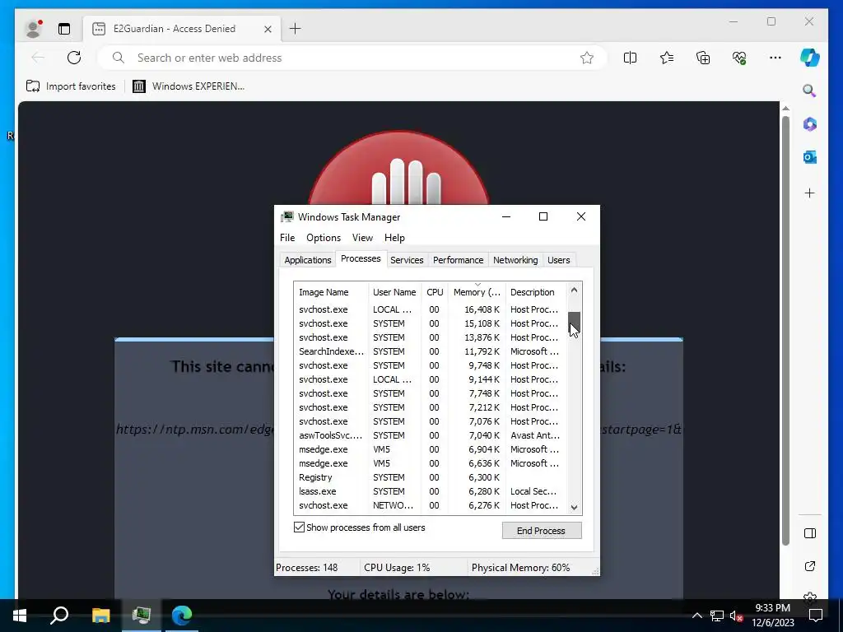
Task: Select the SearchIndexe... process row
Action: coord(430,351)
